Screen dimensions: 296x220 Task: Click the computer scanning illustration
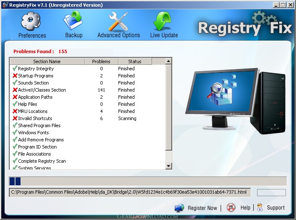pyautogui.click(x=235, y=101)
